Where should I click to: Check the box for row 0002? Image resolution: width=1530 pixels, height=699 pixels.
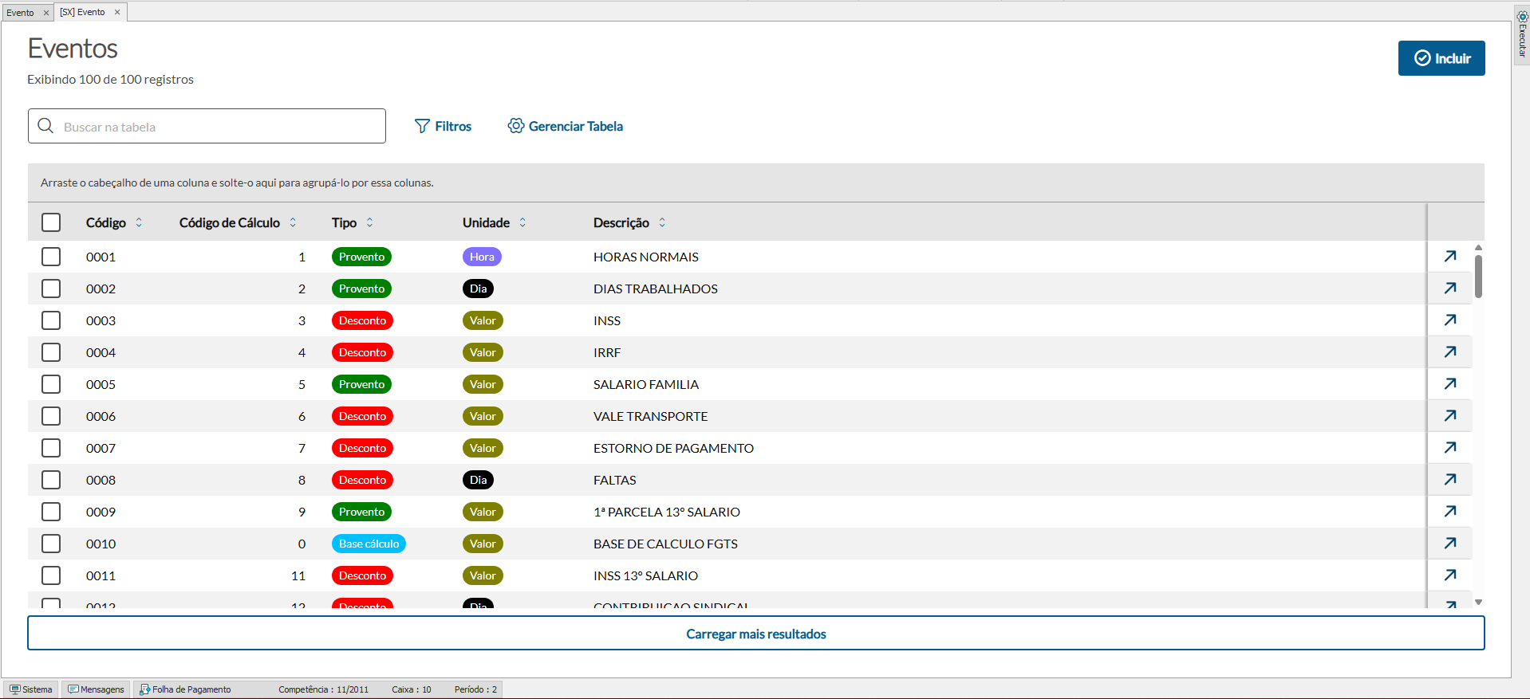[x=51, y=289]
